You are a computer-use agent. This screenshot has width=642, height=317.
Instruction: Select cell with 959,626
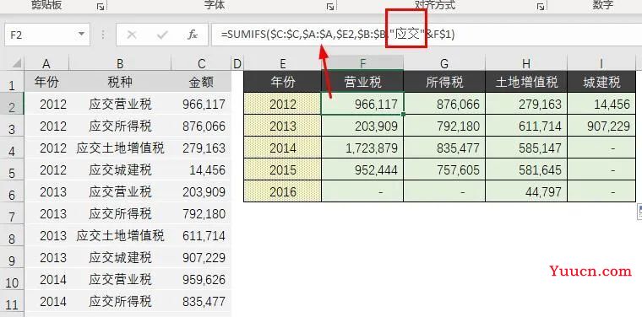[x=201, y=280]
